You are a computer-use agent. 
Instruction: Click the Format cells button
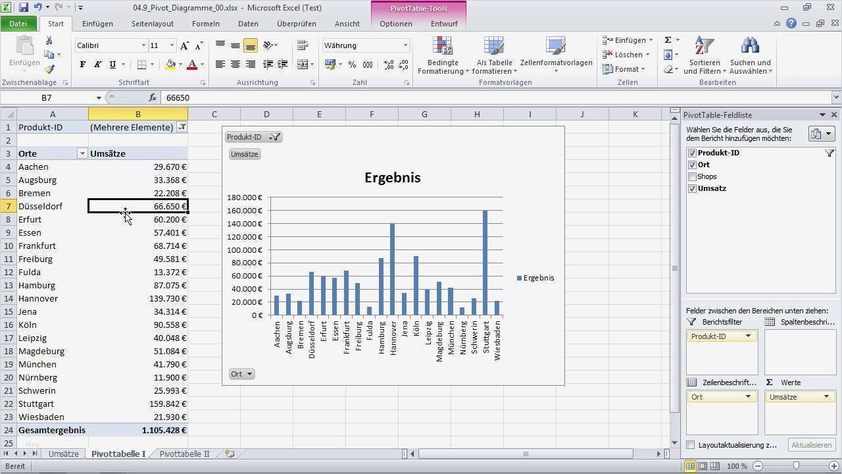coord(624,69)
